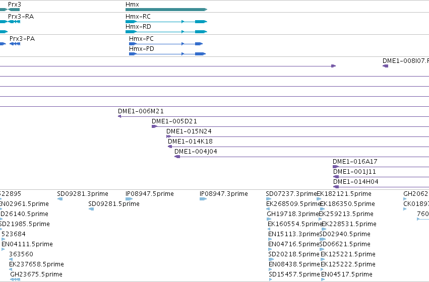The image size is (429, 282).
Task: Click the EK268509.5prime label
Action: [293, 204]
